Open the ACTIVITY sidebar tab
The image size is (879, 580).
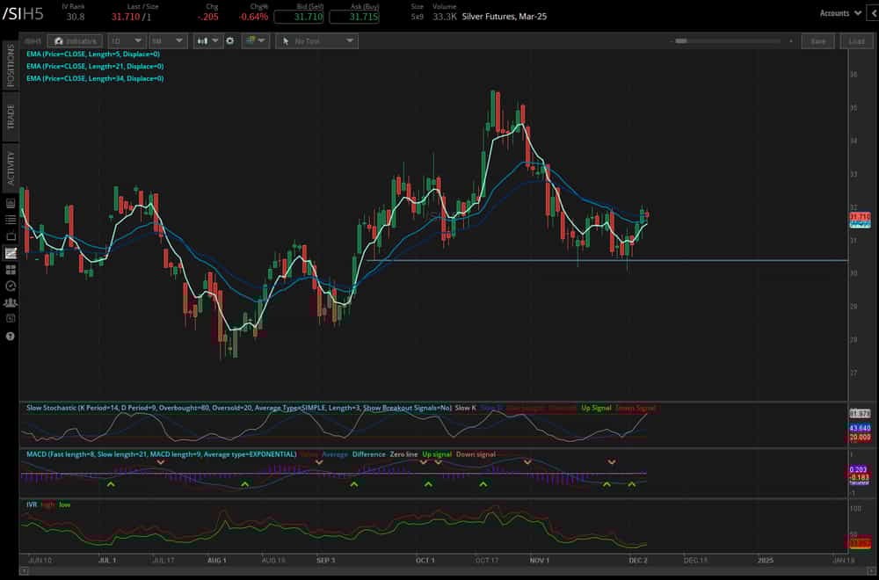(9, 167)
